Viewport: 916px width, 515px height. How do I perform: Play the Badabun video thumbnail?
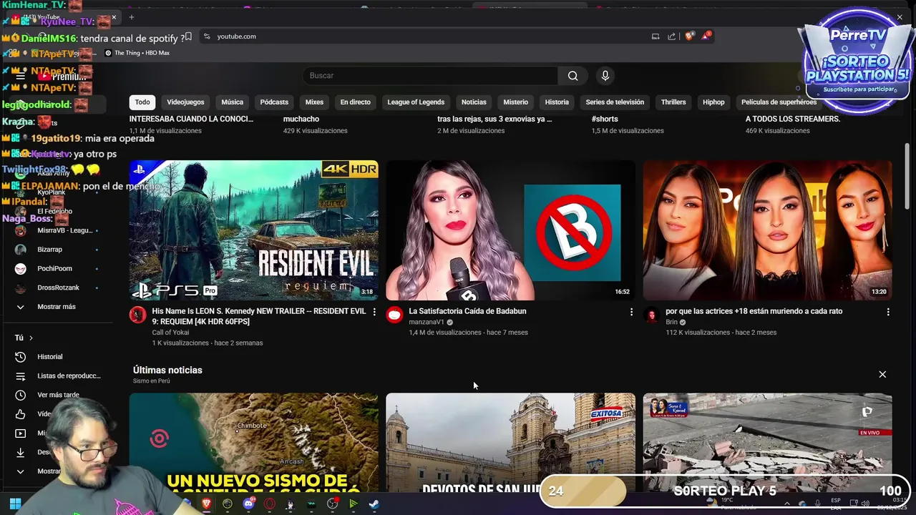[x=510, y=230]
